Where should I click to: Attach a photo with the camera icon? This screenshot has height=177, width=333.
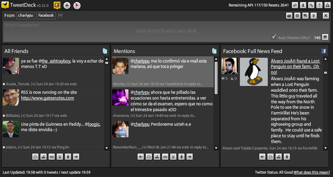pos(289,16)
